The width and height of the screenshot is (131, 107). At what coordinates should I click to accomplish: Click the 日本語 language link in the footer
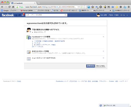[19, 81]
